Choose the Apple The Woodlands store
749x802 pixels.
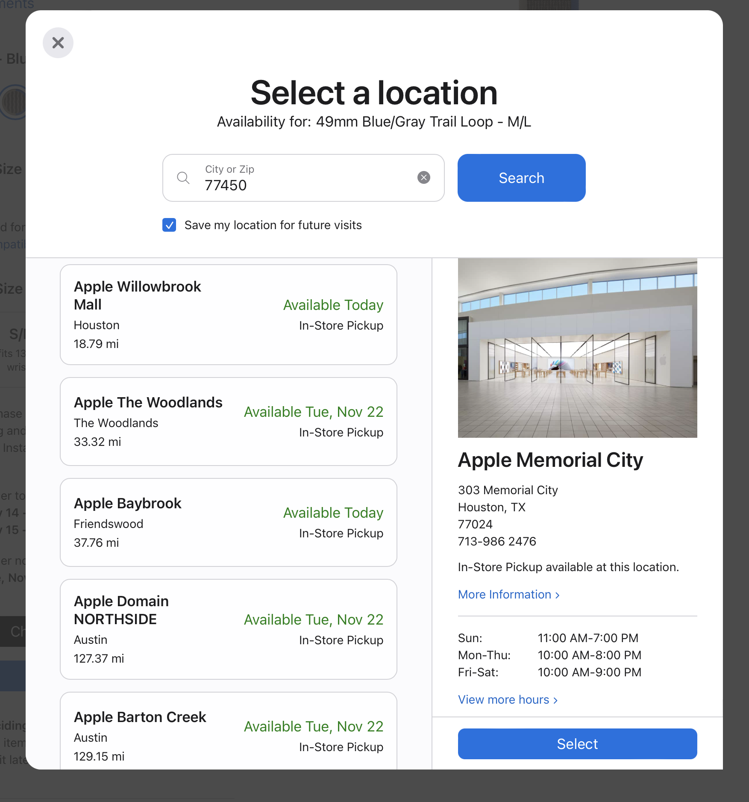[x=229, y=422]
